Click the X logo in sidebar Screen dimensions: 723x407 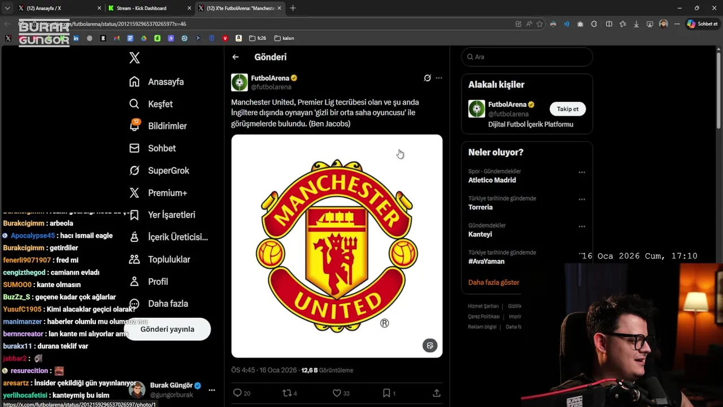[134, 58]
